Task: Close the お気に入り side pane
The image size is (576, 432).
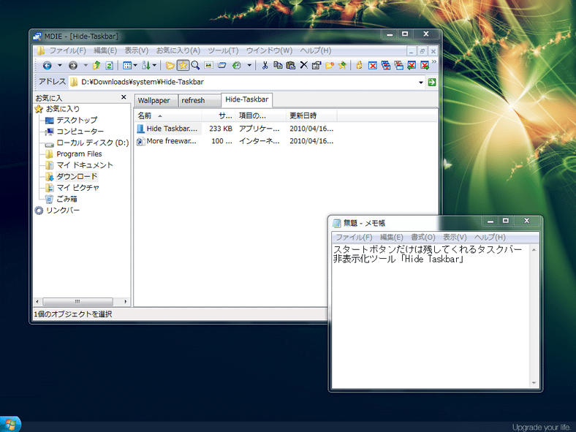Action: 124,97
